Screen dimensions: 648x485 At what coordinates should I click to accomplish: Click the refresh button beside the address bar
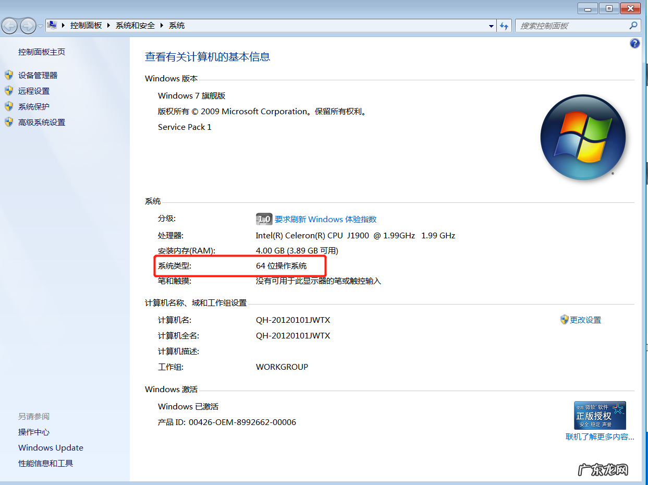point(504,26)
